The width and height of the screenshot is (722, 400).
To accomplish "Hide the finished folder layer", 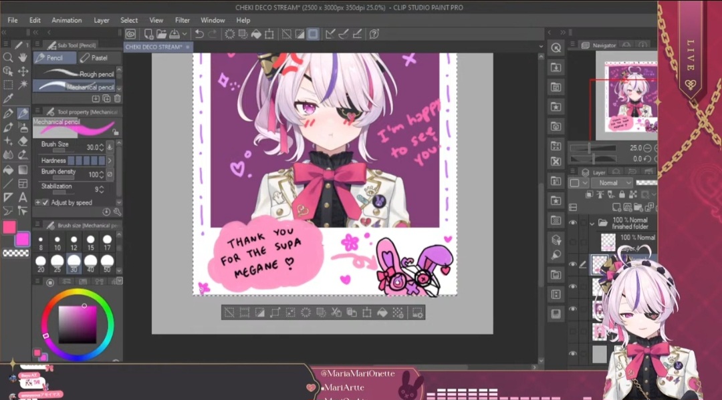I will 573,223.
